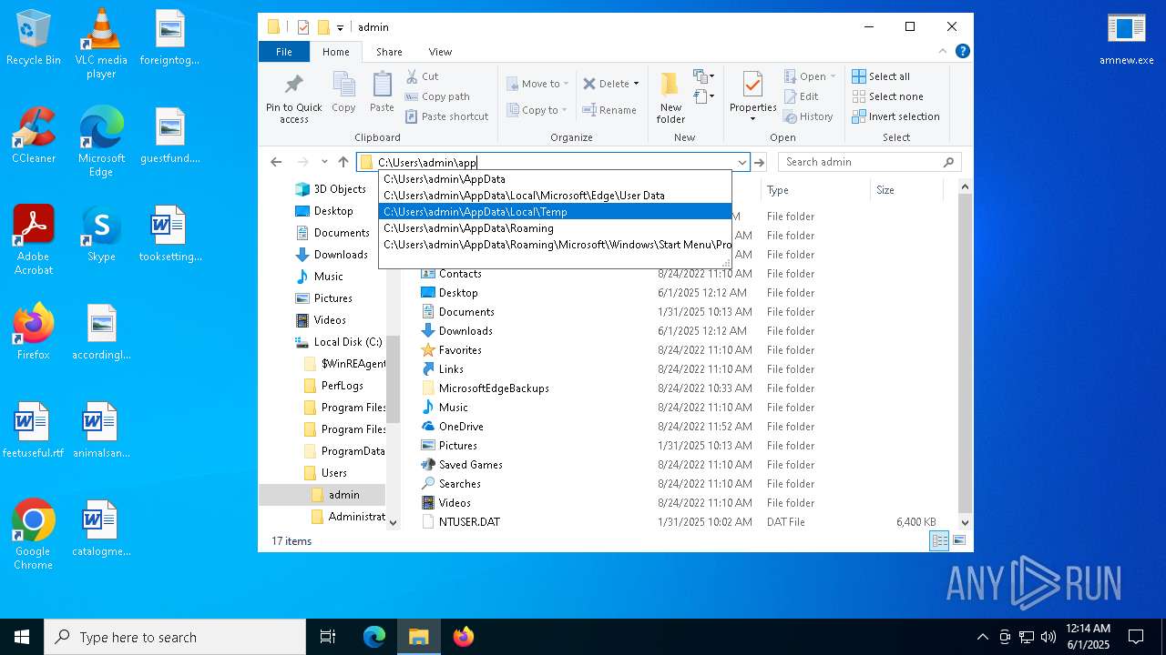Viewport: 1166px width, 655px height.
Task: Sort by the Size column header
Action: point(905,190)
